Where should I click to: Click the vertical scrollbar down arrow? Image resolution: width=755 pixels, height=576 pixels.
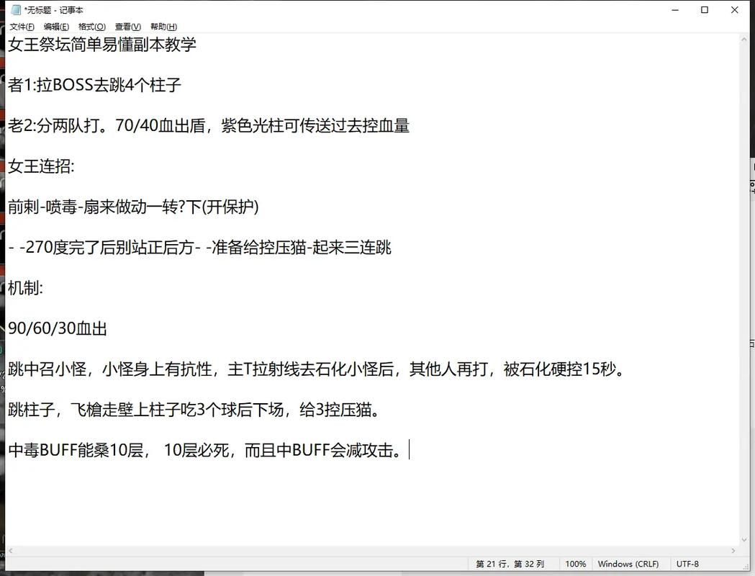744,540
